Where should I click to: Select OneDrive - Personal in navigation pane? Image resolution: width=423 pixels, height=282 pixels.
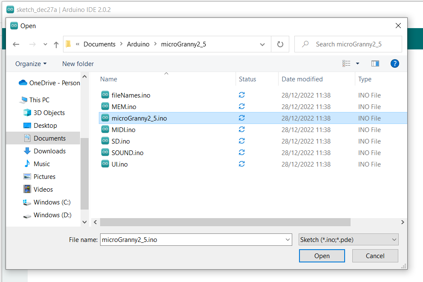(49, 83)
